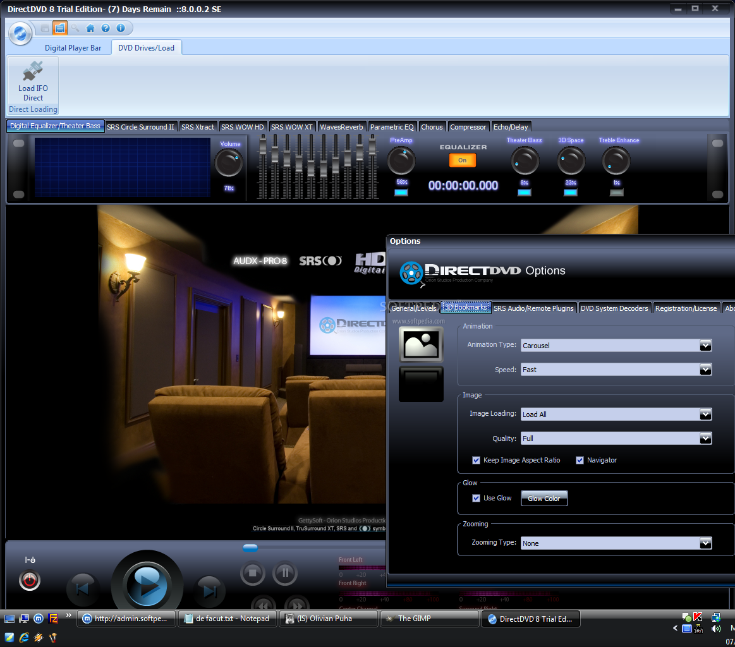Open the WavesReverb tab
735x647 pixels.
(x=341, y=127)
